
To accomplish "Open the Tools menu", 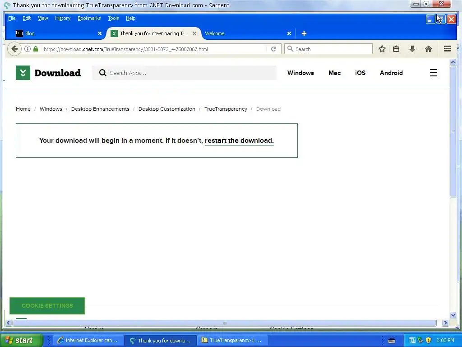I will click(113, 18).
